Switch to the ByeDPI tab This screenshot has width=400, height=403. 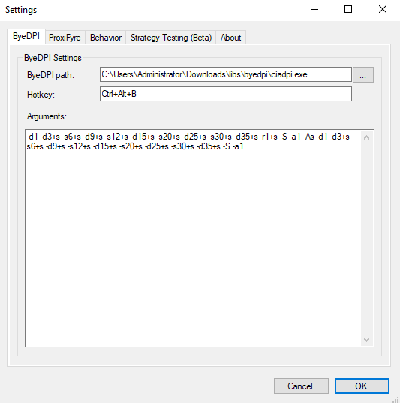tap(26, 36)
